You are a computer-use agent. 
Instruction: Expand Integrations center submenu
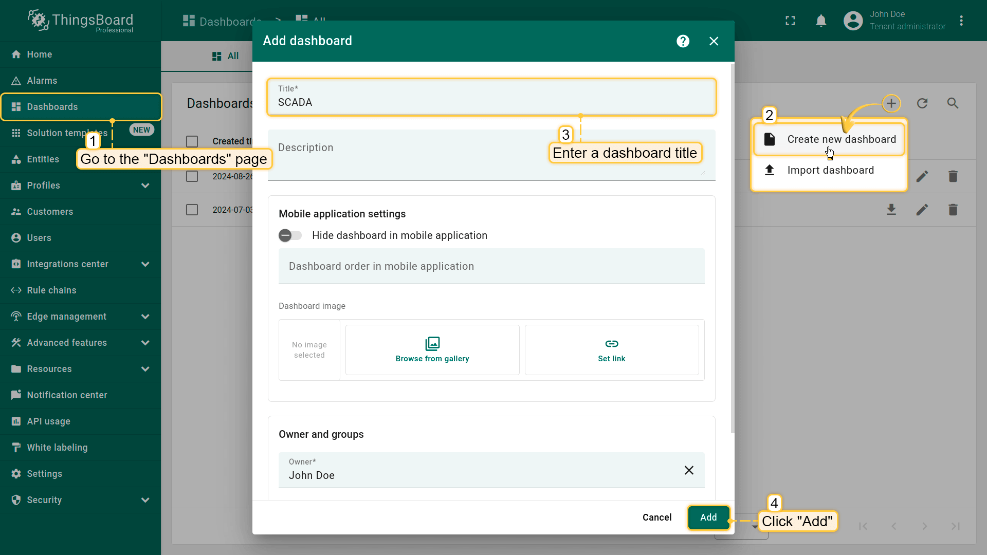tap(145, 264)
